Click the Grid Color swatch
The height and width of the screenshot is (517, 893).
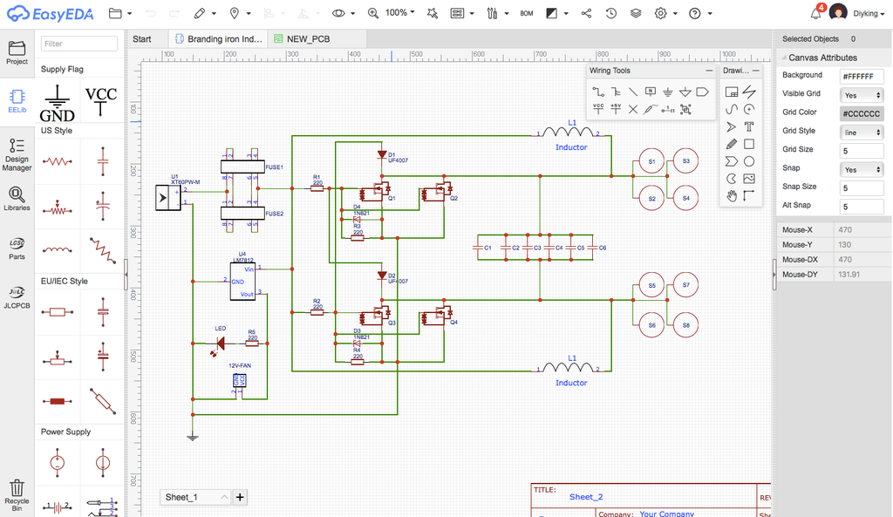(861, 113)
